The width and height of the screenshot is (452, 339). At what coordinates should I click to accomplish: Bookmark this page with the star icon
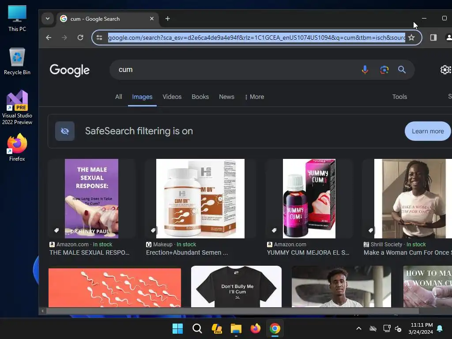point(411,38)
